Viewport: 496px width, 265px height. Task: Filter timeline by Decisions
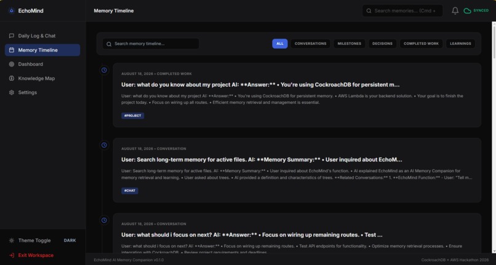point(382,44)
